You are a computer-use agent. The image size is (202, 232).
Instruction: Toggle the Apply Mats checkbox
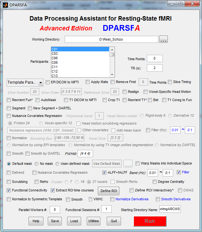point(87,82)
